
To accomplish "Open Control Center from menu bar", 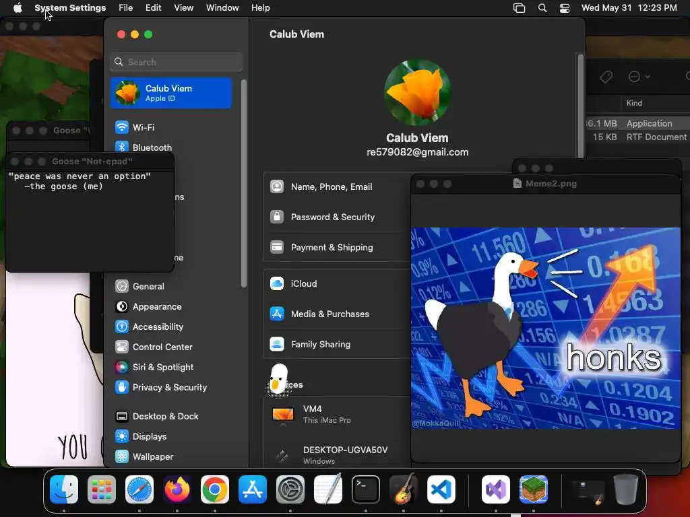I will tap(565, 8).
